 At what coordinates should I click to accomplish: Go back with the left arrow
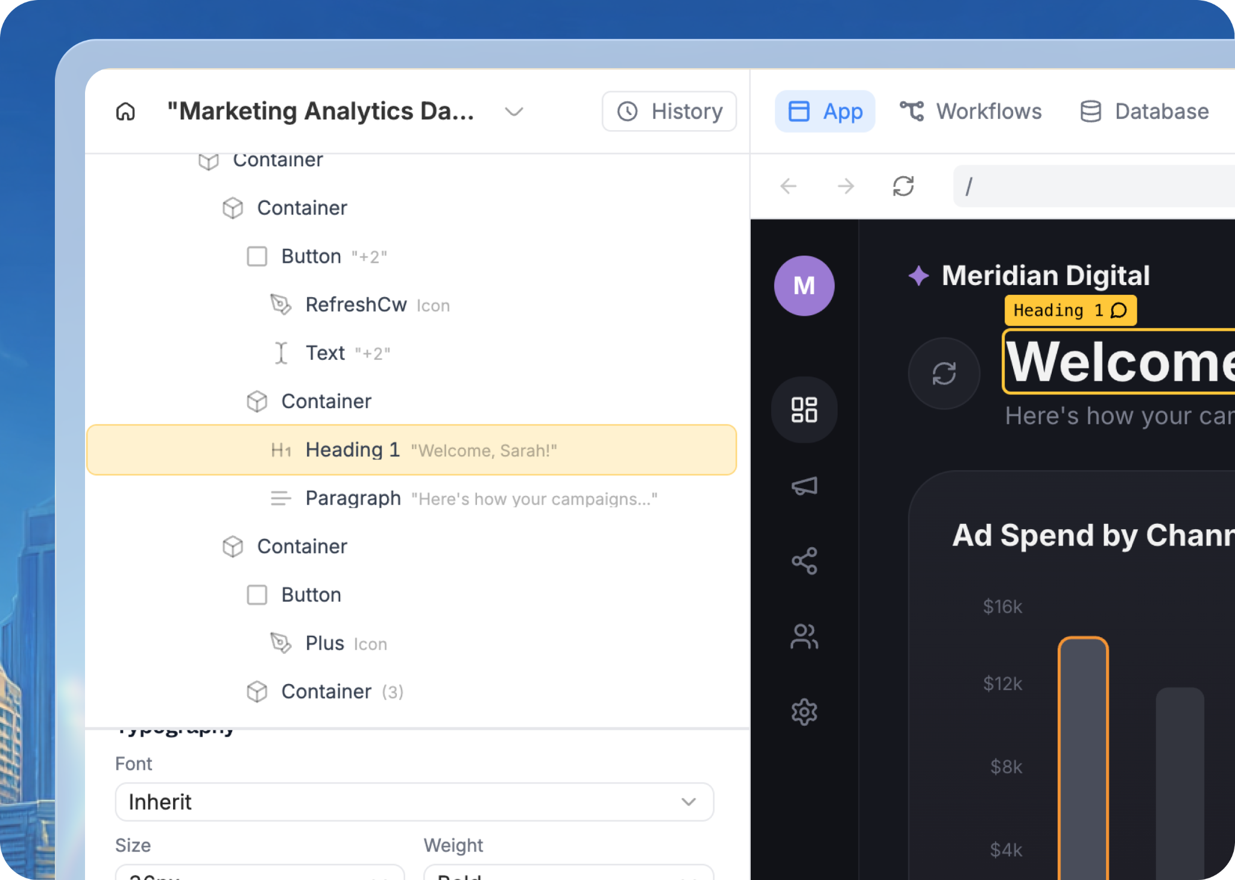(x=788, y=186)
